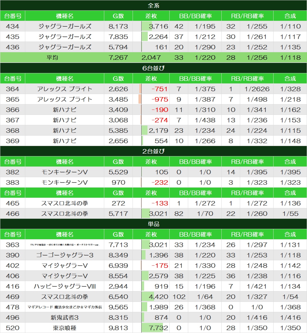Select 差枚 -133 in row 465
The width and height of the screenshot is (307, 333).
[x=160, y=203]
